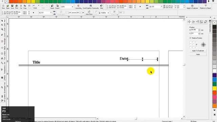Screen dimensions: 217x122
Task: Select top-right anchor checkbox in docker
Action: coord(197,42)
